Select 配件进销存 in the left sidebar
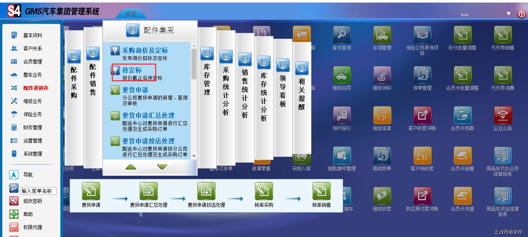This screenshot has width=528, height=237. click(36, 88)
